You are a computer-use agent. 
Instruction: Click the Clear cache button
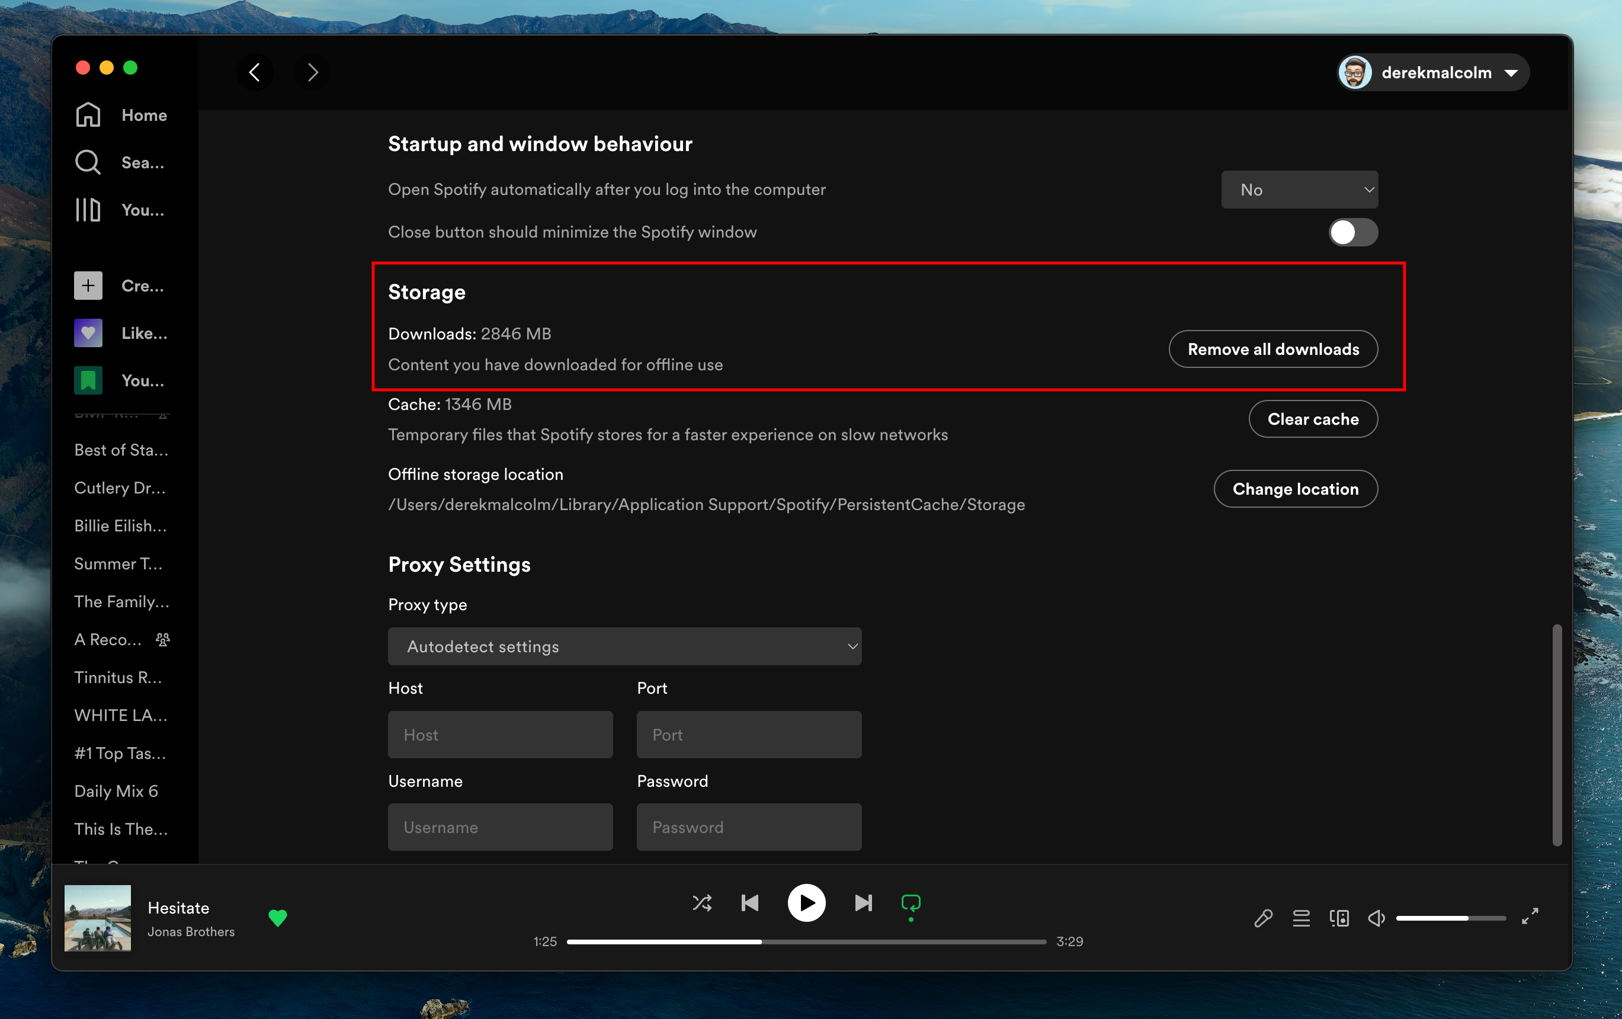click(1313, 418)
